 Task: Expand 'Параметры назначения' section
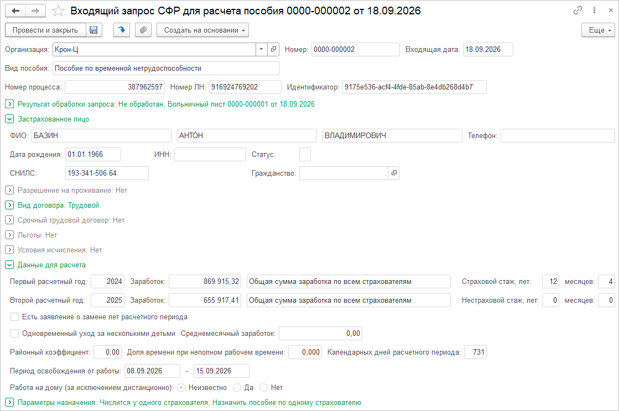coord(9,403)
